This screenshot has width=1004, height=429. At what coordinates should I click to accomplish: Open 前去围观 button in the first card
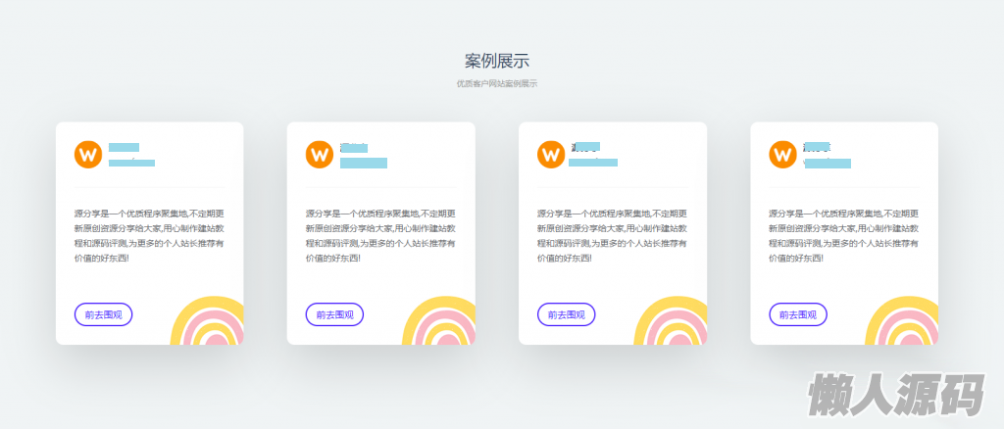(104, 314)
